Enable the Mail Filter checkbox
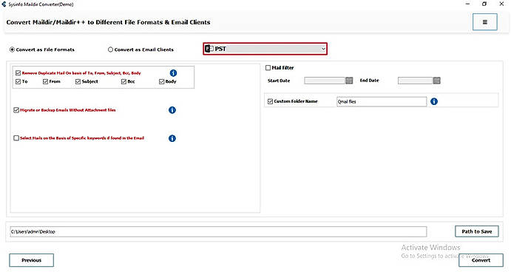 (x=268, y=68)
